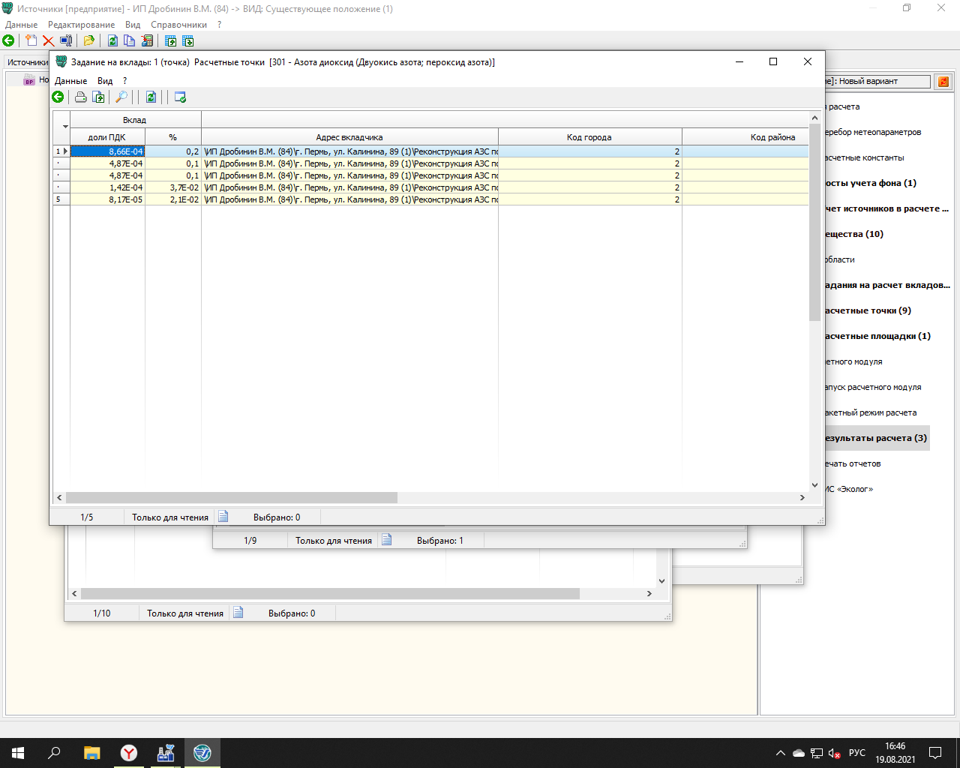Click the yellow open folder icon
This screenshot has width=960, height=768.
pos(88,40)
